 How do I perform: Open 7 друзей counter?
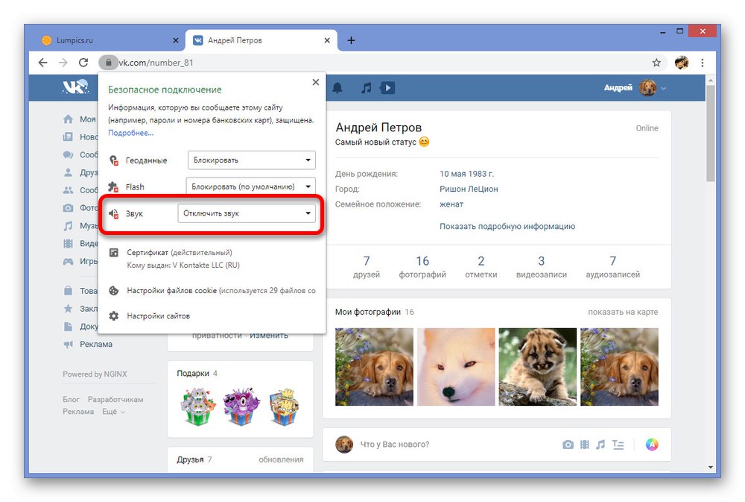point(367,266)
